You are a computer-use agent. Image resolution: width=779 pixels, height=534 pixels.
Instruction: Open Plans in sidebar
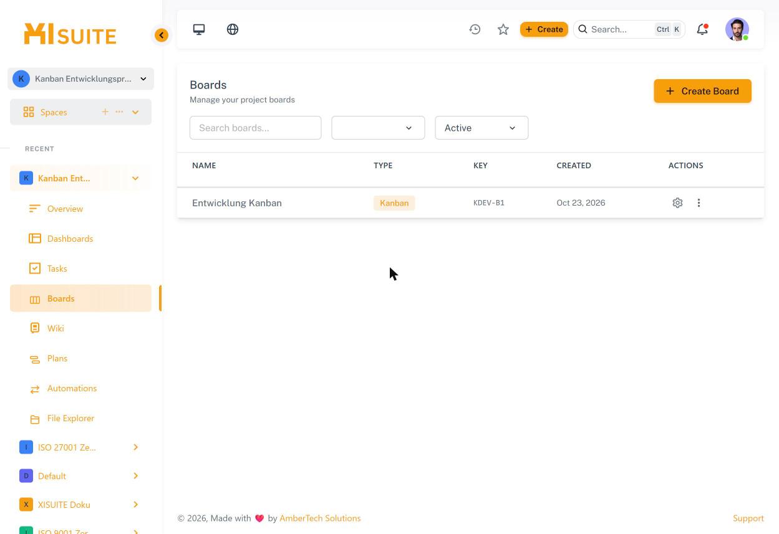tap(80, 358)
